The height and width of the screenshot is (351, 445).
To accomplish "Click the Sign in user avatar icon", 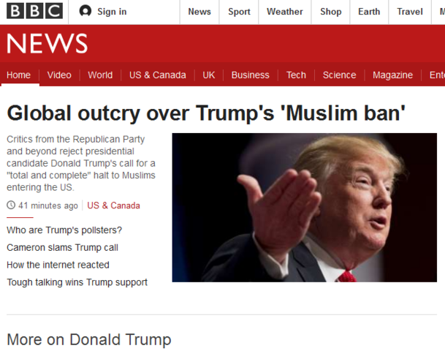I will pyautogui.click(x=85, y=12).
